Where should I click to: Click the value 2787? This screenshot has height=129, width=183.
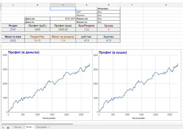[13, 30]
